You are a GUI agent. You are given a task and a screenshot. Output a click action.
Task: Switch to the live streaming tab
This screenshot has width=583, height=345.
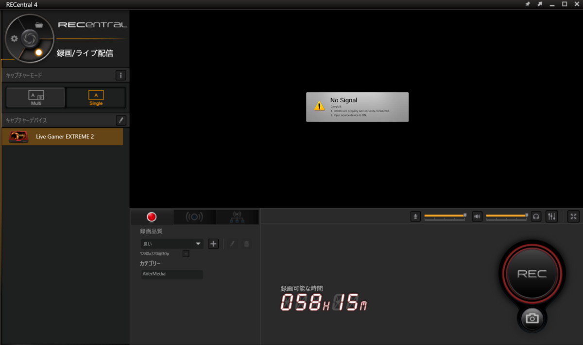(194, 217)
